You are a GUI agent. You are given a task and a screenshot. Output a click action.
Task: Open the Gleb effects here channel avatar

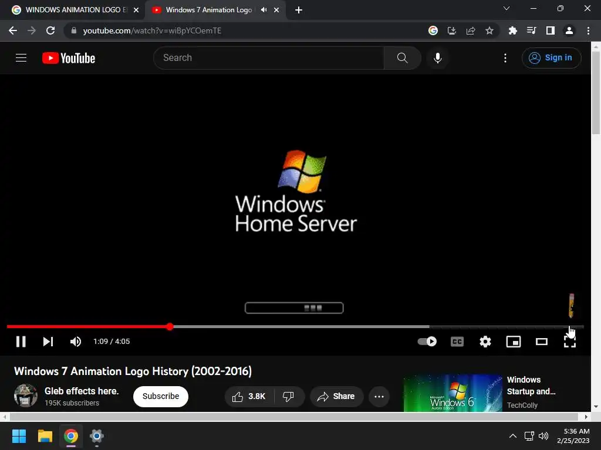26,396
